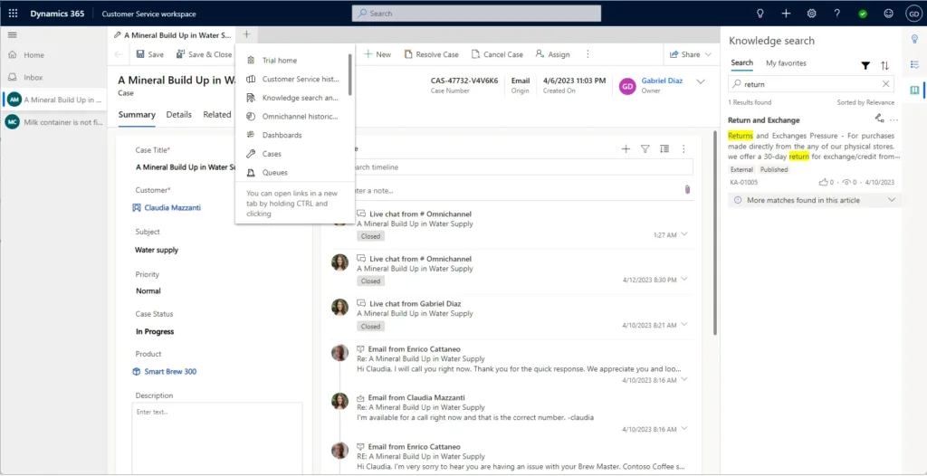Open the Settings gear icon
Image resolution: width=927 pixels, height=476 pixels.
[x=811, y=14]
